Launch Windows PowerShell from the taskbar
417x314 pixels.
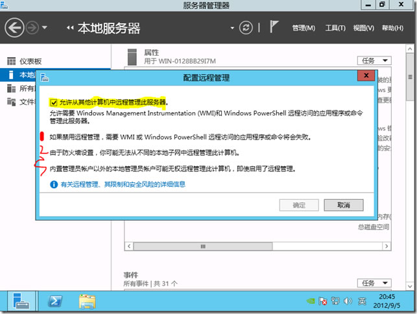click(x=56, y=301)
